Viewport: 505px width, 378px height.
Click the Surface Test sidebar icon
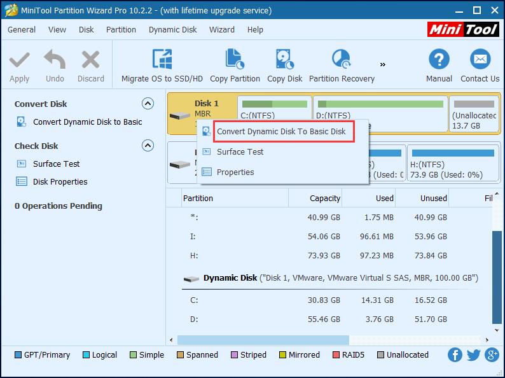pos(21,164)
